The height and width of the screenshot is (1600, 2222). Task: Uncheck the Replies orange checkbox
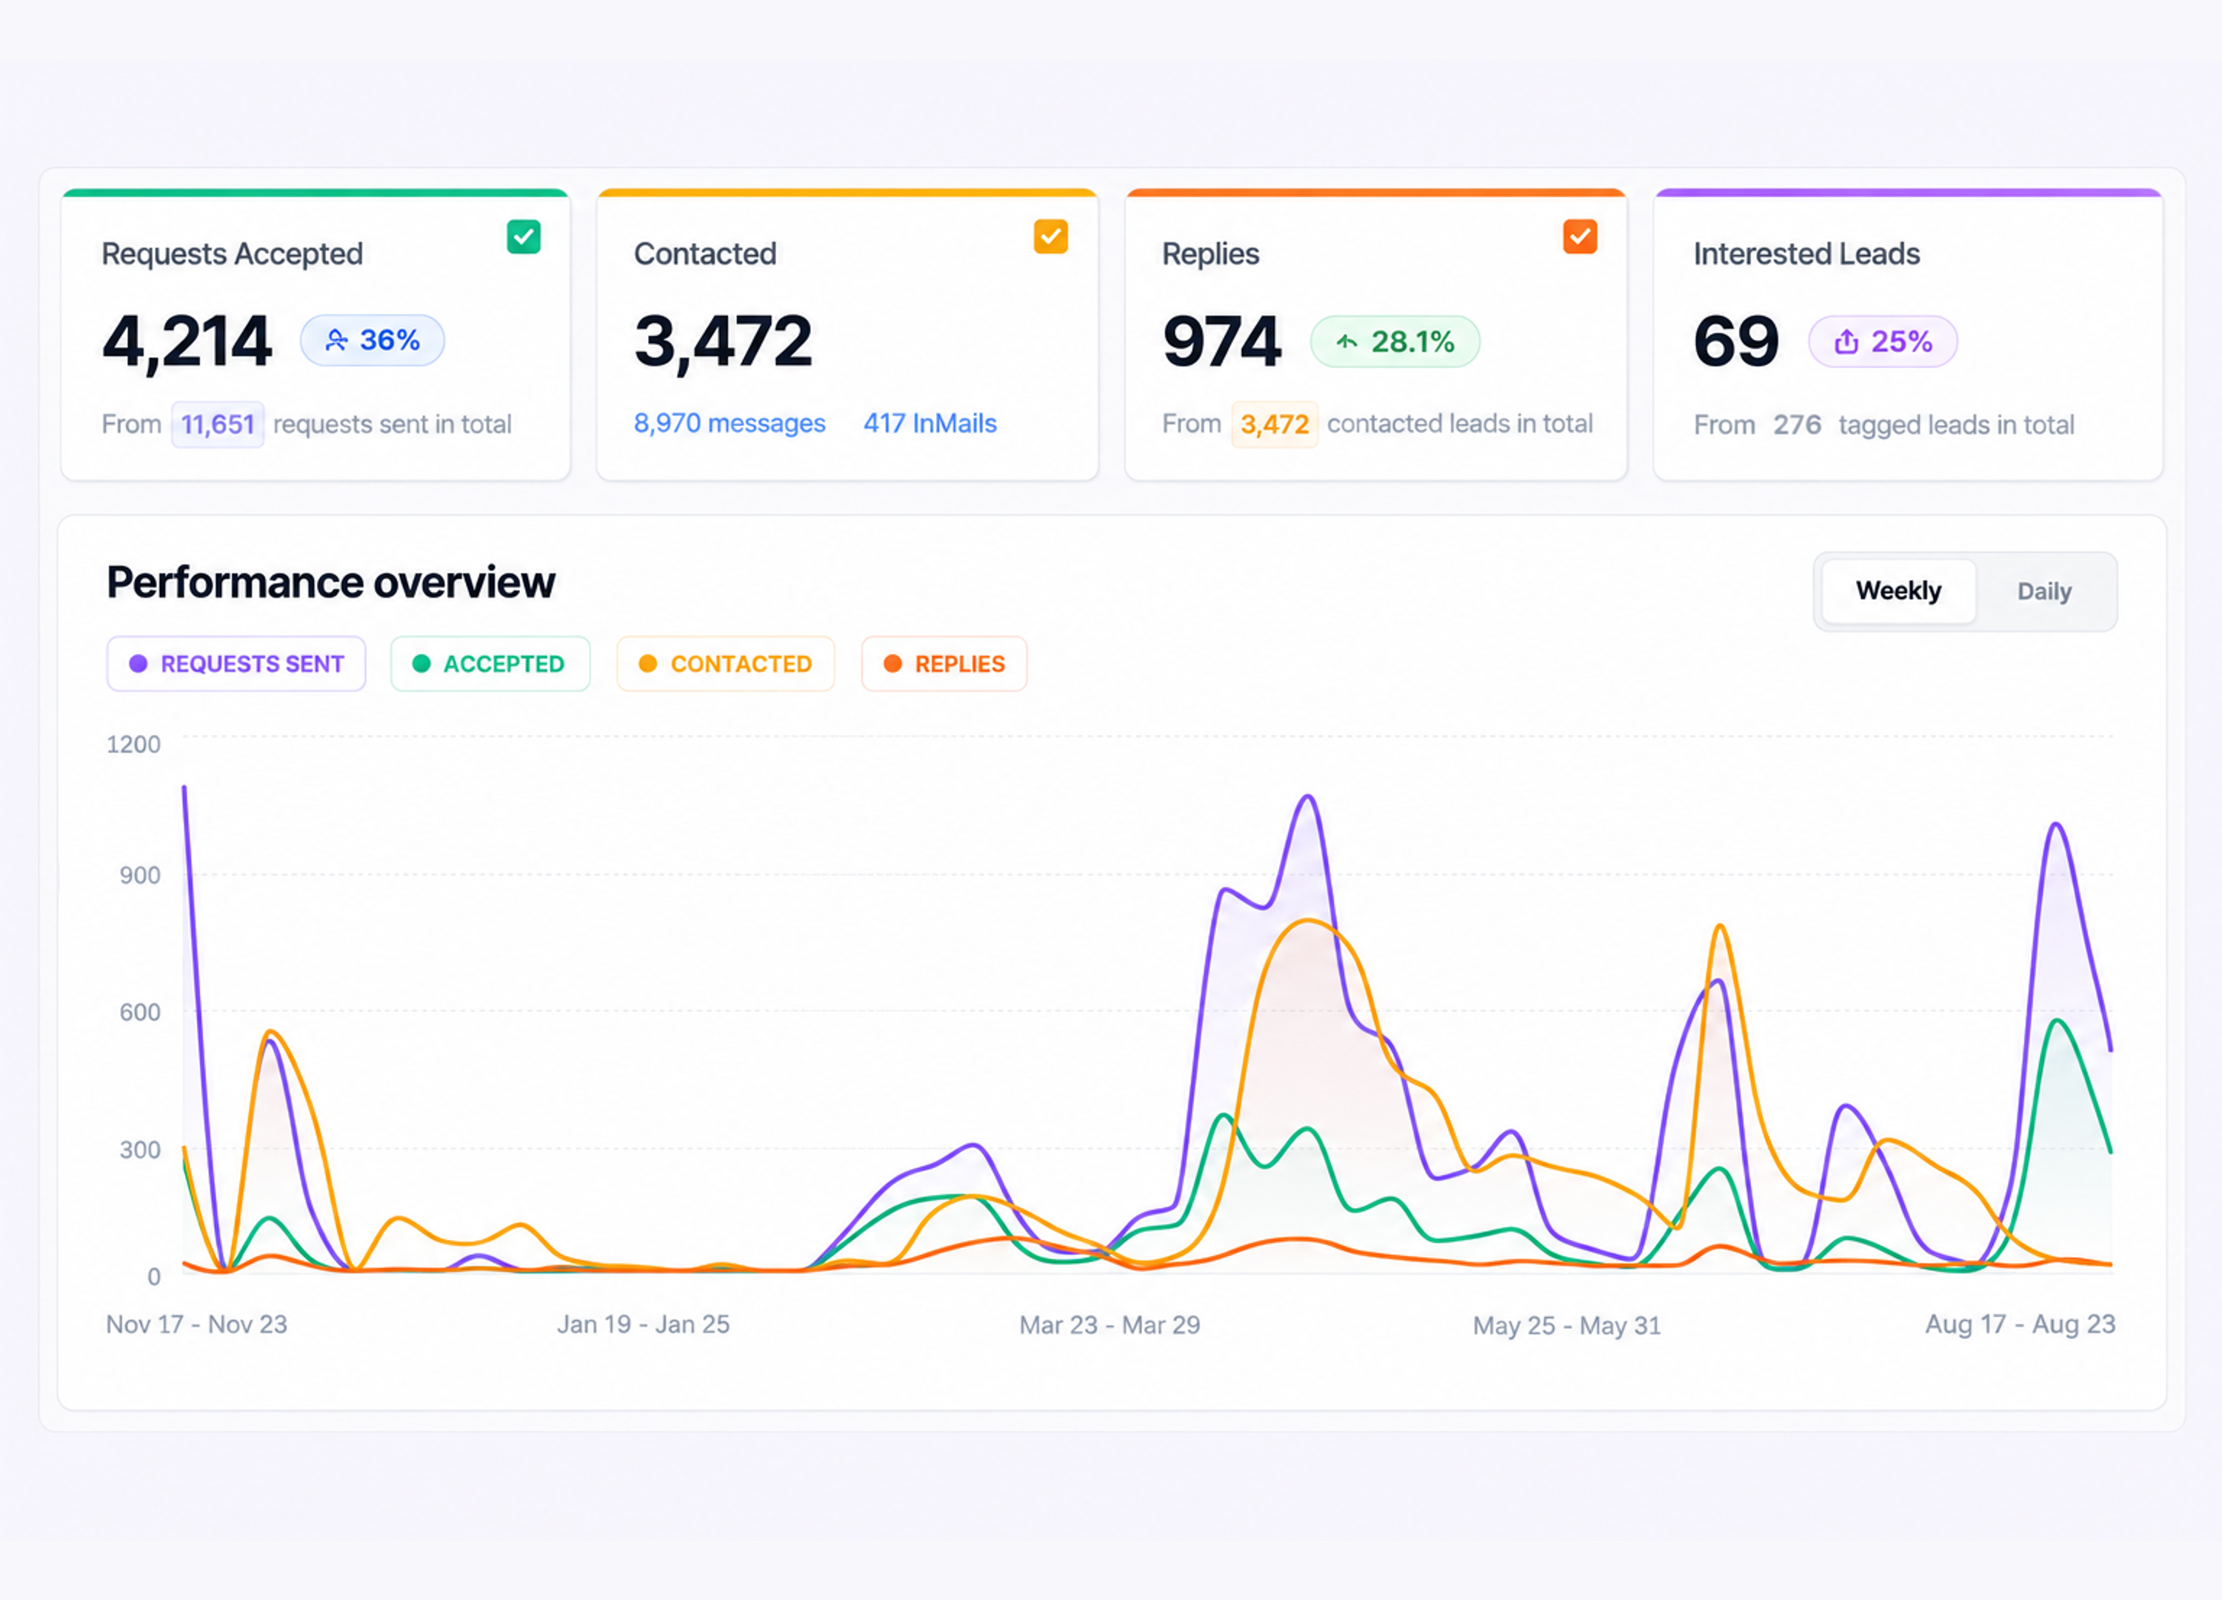[x=1579, y=237]
